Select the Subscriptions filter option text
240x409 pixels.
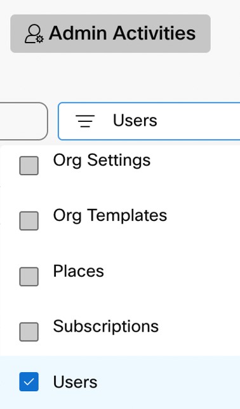tap(105, 327)
